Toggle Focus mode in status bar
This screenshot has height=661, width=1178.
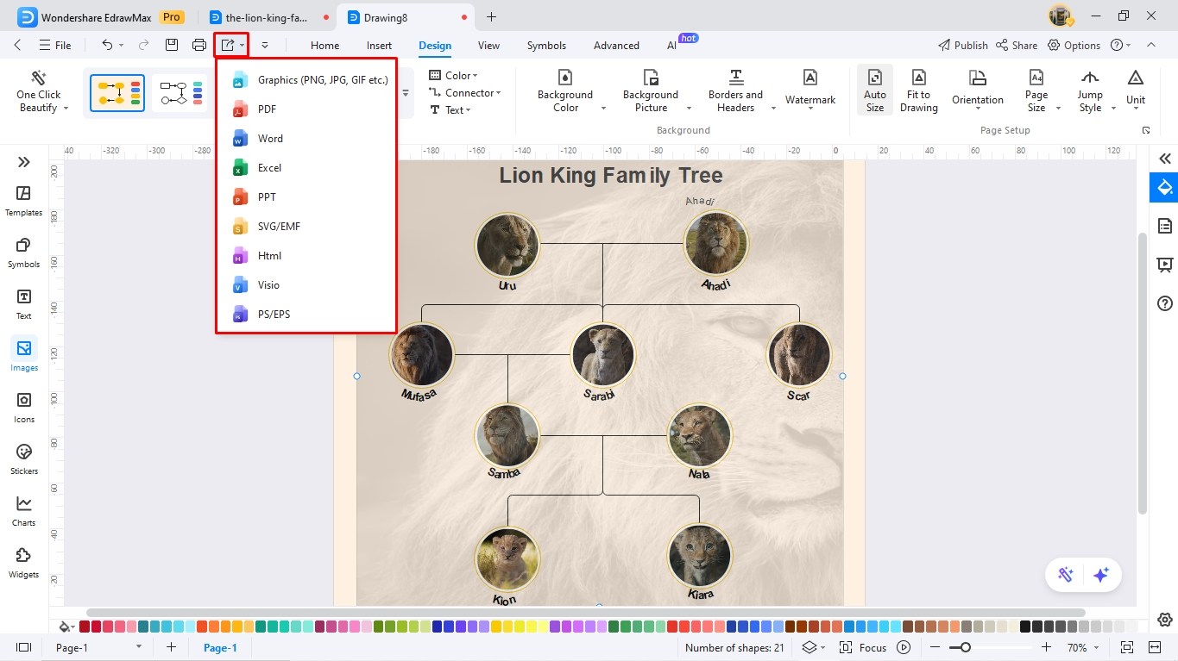point(864,647)
